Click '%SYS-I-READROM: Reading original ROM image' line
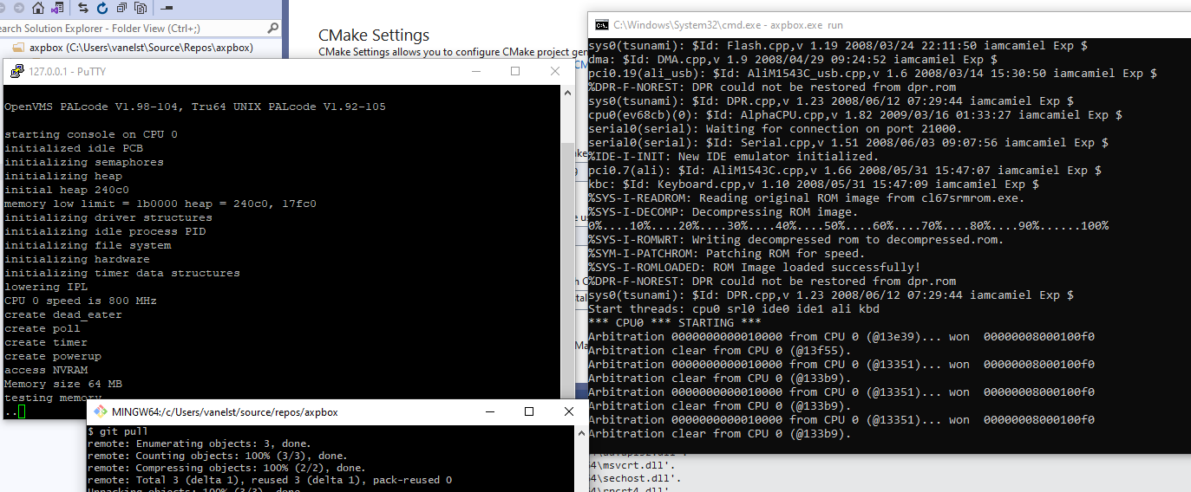Screen dimensions: 1191x492 (x=807, y=197)
